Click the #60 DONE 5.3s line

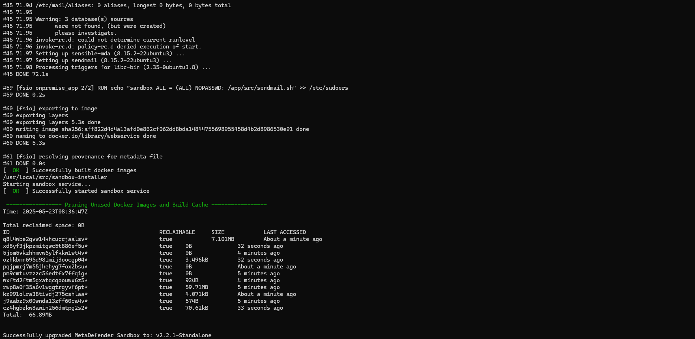24,143
